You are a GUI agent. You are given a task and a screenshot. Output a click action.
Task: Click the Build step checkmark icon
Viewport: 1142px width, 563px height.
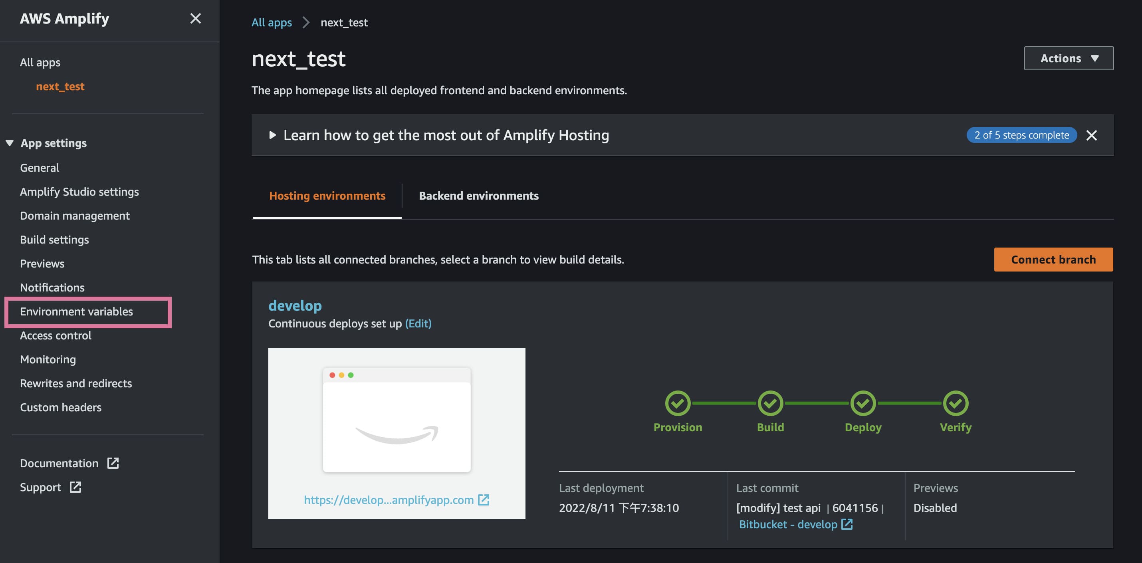pos(770,403)
